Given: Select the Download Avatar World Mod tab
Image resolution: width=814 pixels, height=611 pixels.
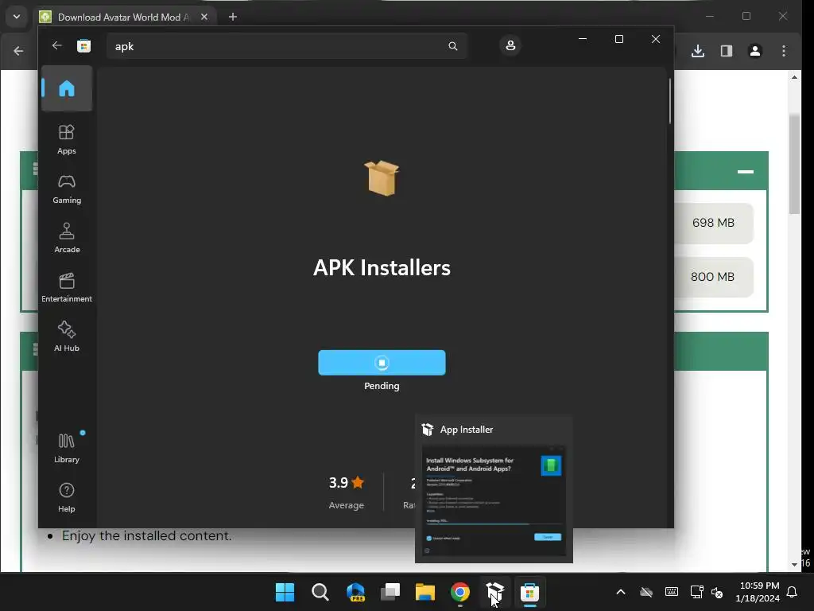Looking at the screenshot, I should (x=124, y=18).
